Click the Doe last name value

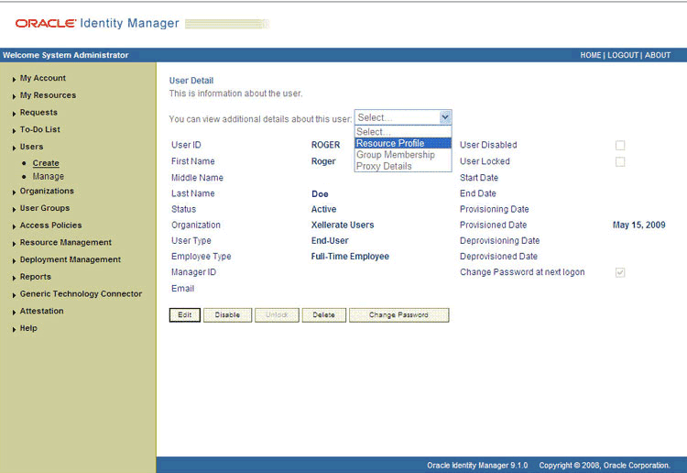320,193
